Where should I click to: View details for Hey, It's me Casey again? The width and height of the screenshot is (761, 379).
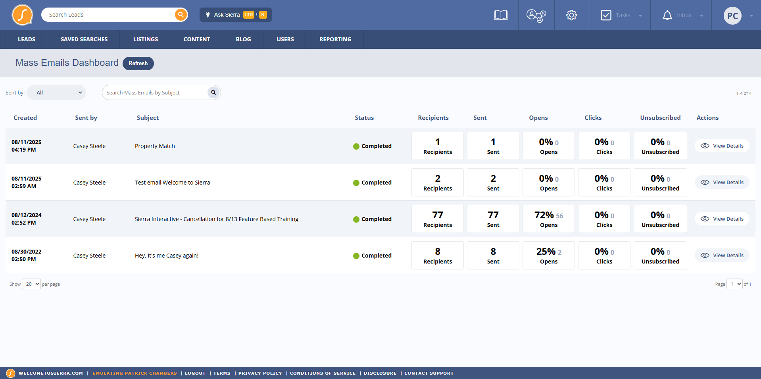pyautogui.click(x=722, y=255)
